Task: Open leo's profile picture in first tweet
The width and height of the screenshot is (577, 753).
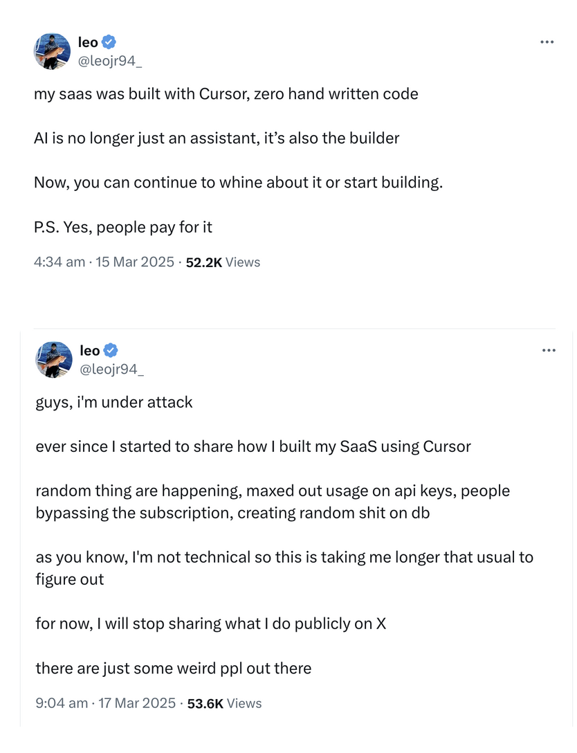Action: (52, 51)
